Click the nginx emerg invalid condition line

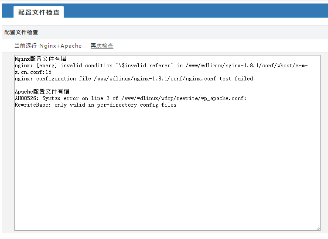pos(161,66)
